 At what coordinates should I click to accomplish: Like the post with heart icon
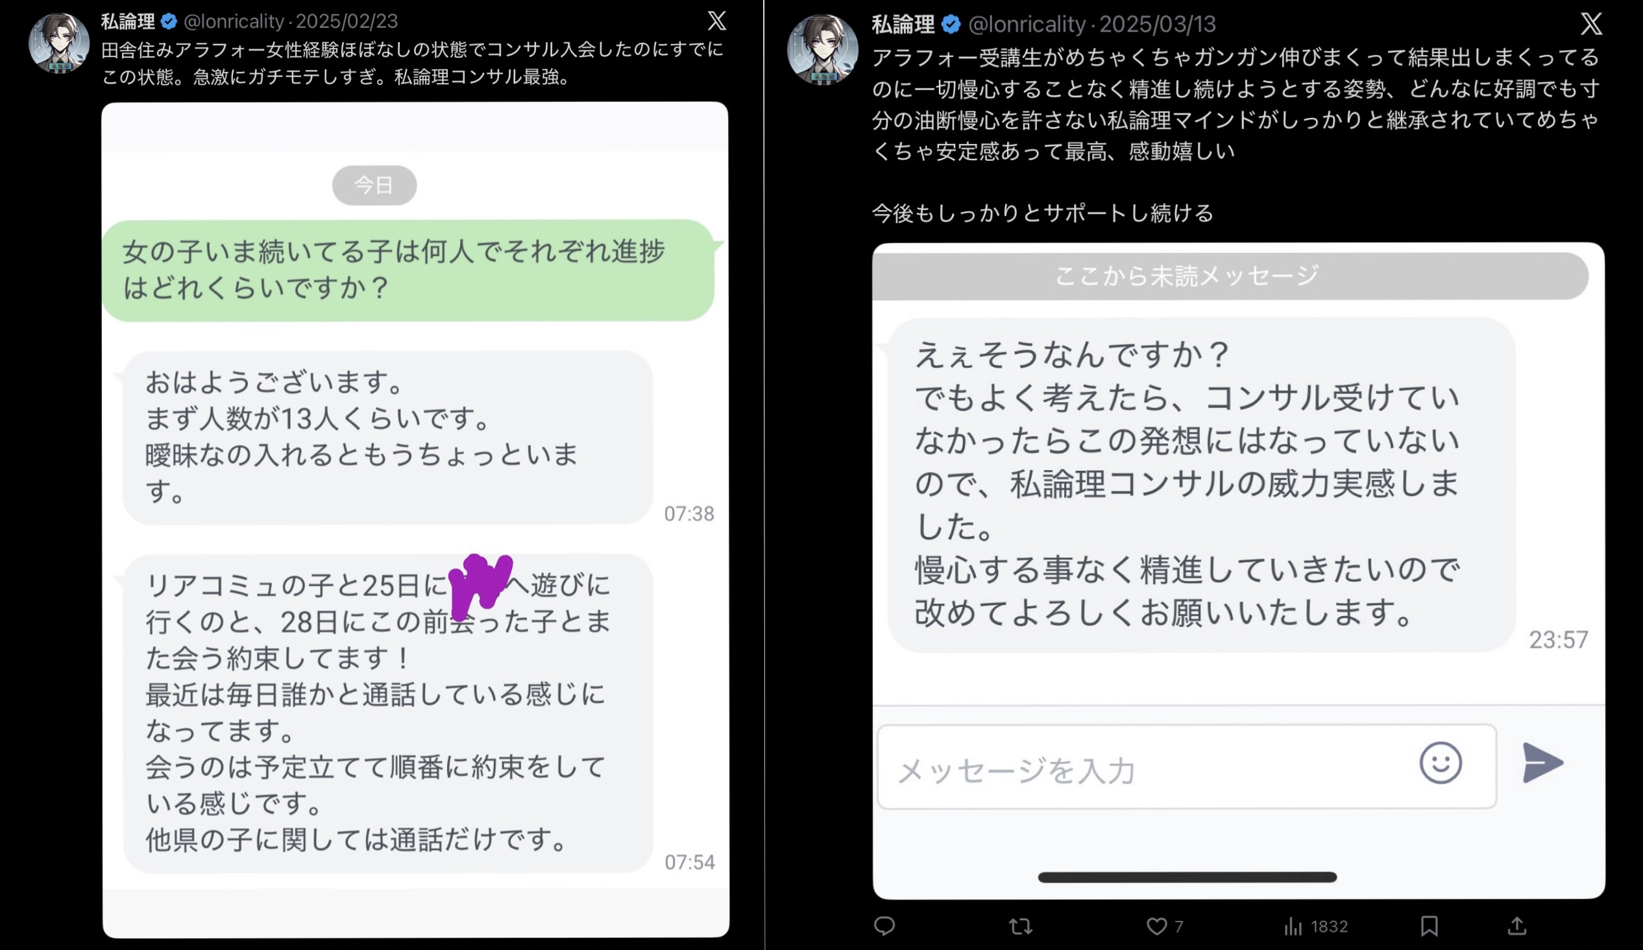click(x=1156, y=926)
